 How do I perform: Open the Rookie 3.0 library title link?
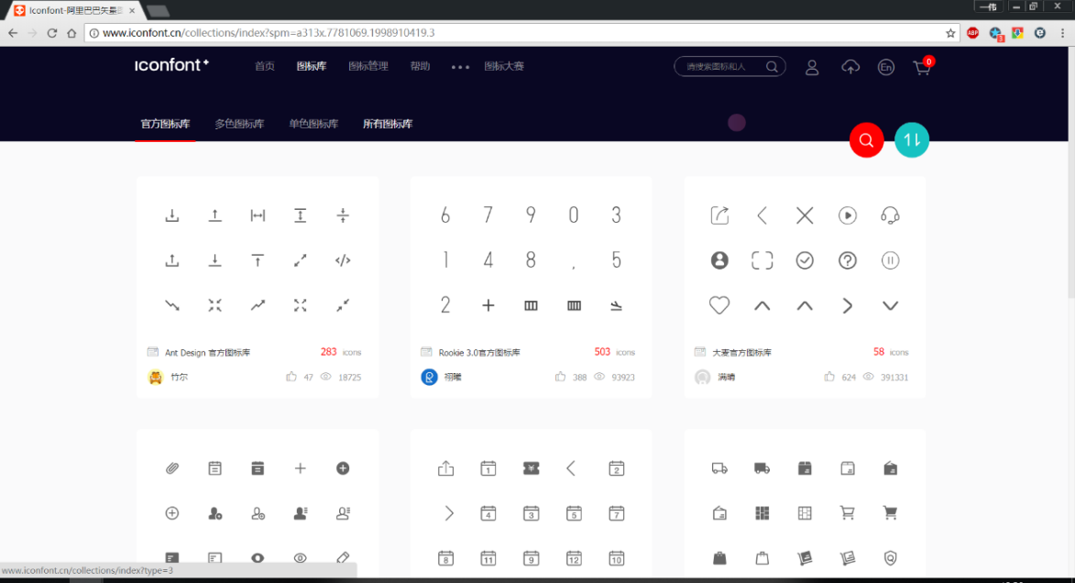(479, 353)
